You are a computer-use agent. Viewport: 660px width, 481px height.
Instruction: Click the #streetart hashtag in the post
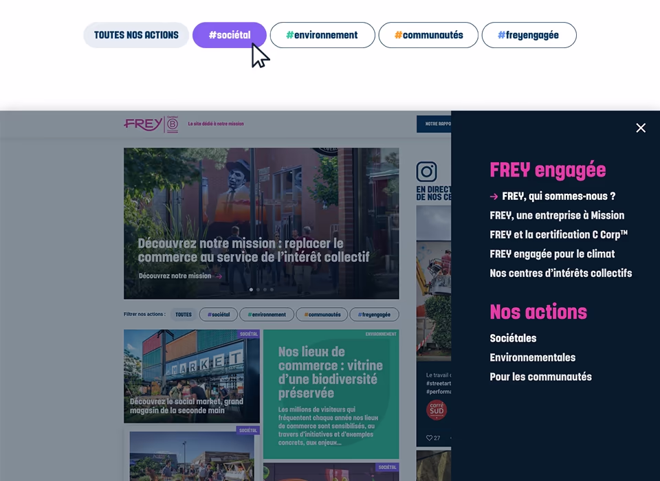[x=439, y=383]
